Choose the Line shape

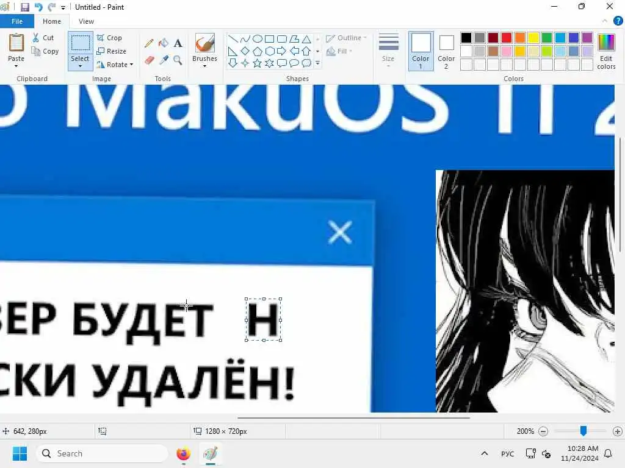(233, 39)
